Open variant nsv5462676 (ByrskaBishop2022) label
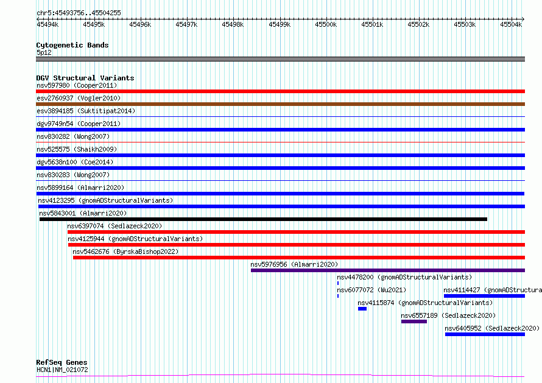The image size is (542, 383). click(126, 251)
